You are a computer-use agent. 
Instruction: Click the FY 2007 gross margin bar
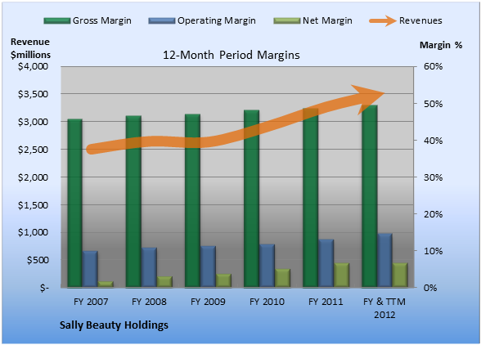pos(75,203)
